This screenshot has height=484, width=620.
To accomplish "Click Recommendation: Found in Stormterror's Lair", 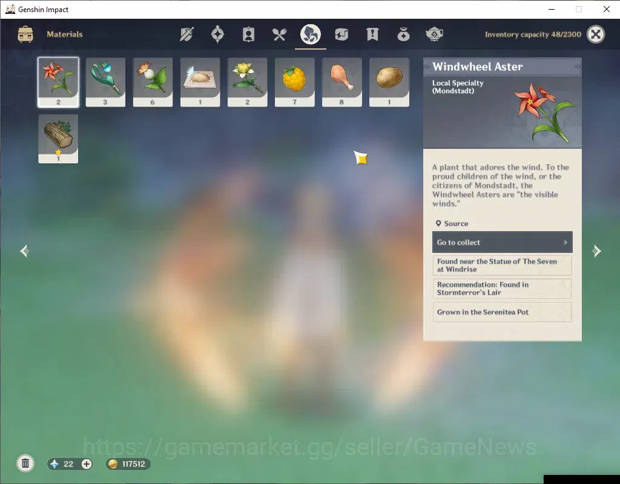I will [502, 289].
